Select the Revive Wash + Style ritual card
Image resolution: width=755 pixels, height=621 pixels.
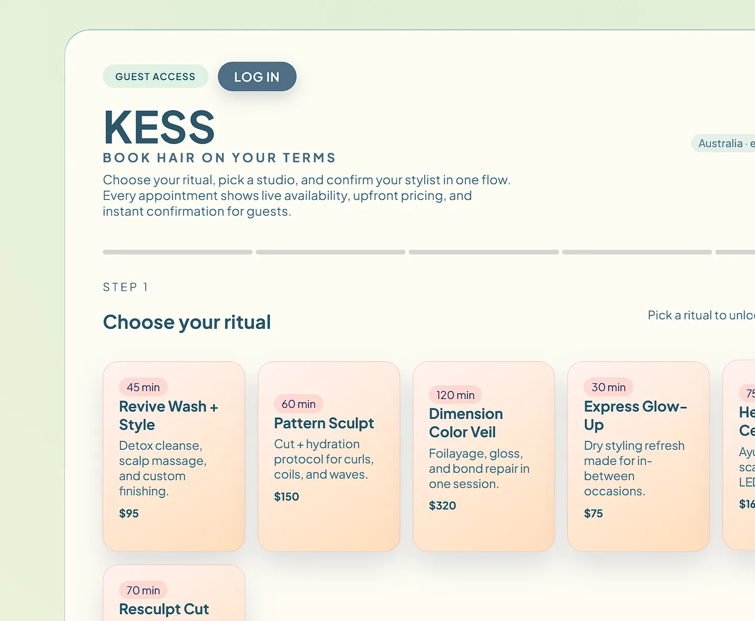click(174, 456)
